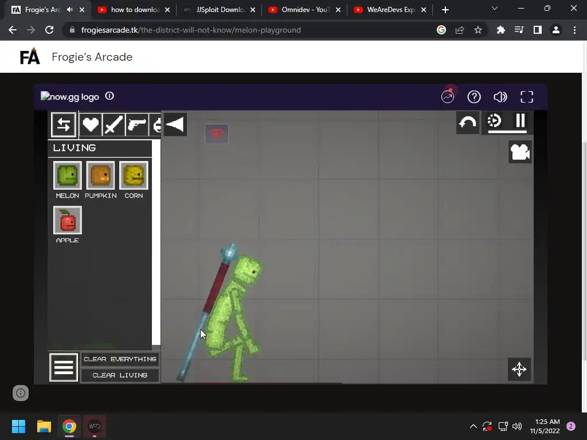Select the Pumpkin character thumbnail
Viewport: 587px width, 440px height.
[x=100, y=175]
